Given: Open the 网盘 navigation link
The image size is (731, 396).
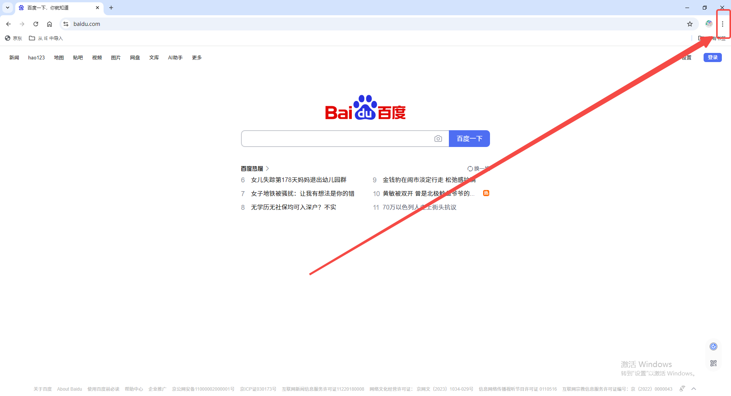Looking at the screenshot, I should (x=135, y=57).
